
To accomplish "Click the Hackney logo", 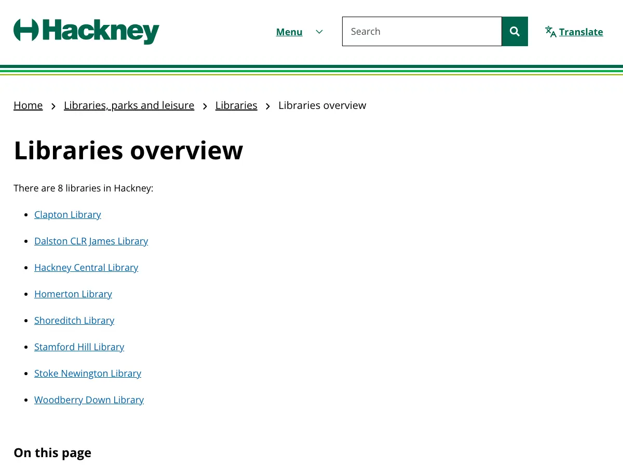I will click(86, 31).
